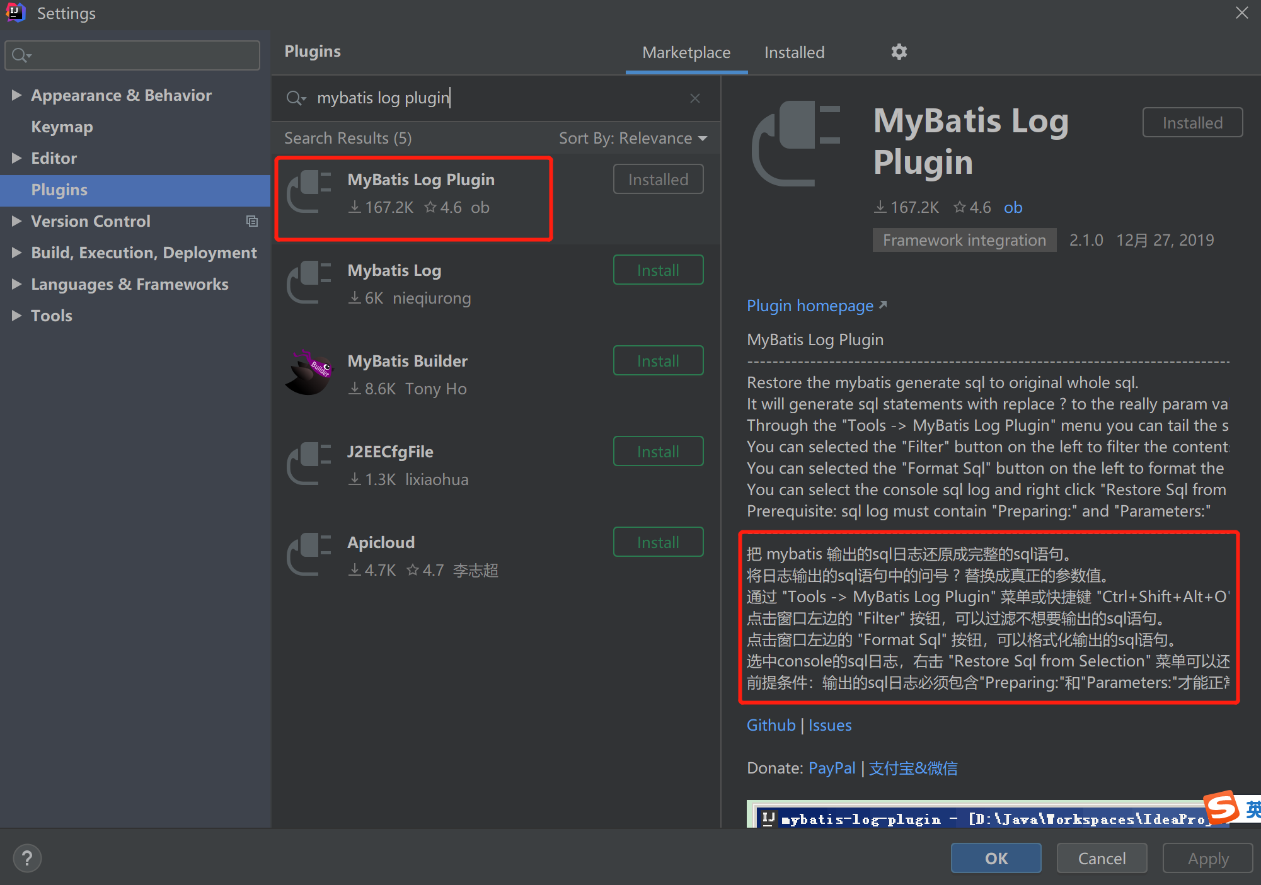Screen dimensions: 1261x885
Task: Click the Framework integration tag
Action: pos(964,240)
